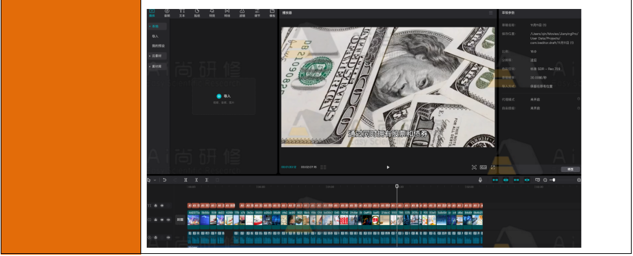Toggle clip linking
This screenshot has width=633, height=256.
516,180
